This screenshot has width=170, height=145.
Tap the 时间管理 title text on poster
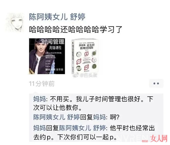pyautogui.click(x=53, y=42)
